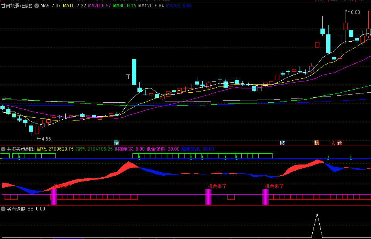Screen dimensions: 371x239
Task: Click the 8.00 high price label
Action: pos(355,12)
